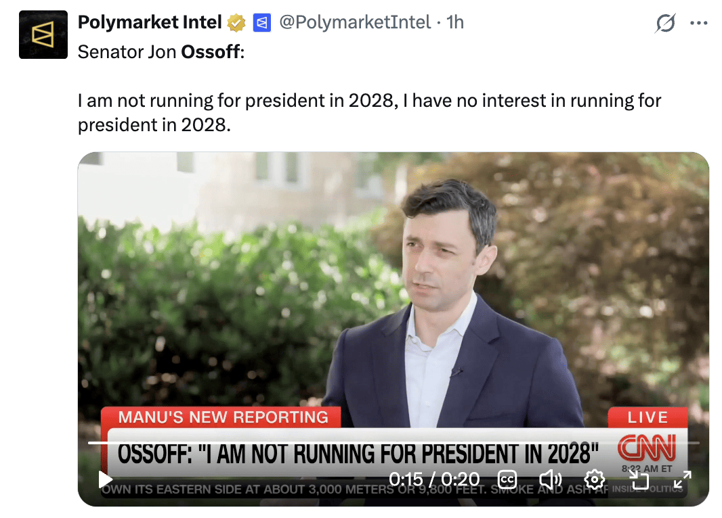The width and height of the screenshot is (722, 518).
Task: Toggle closed captions on the video
Action: click(507, 479)
